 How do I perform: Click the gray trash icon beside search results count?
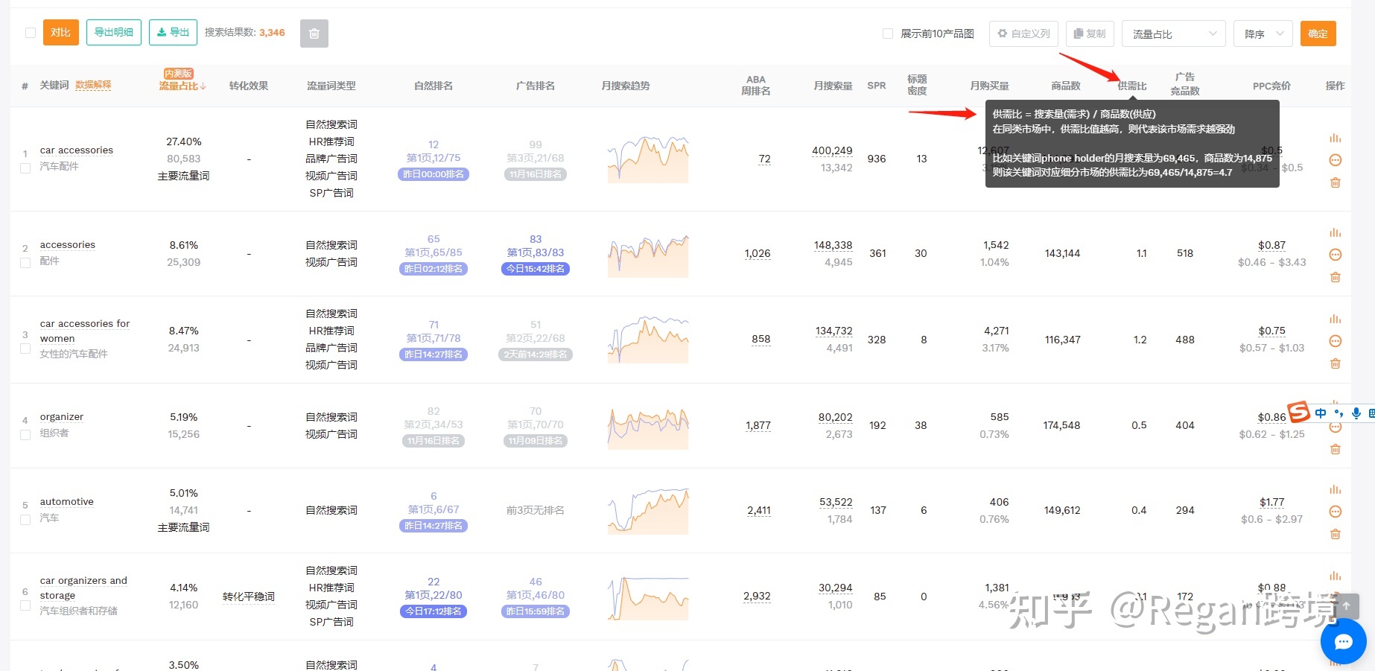(x=314, y=34)
